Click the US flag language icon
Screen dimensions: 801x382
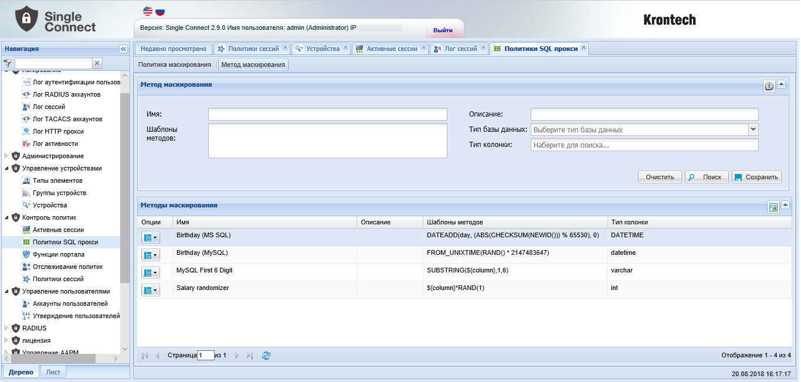click(148, 11)
